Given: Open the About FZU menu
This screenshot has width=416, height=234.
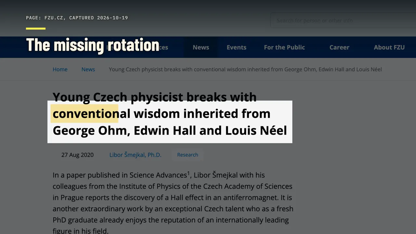Looking at the screenshot, I should coord(389,47).
